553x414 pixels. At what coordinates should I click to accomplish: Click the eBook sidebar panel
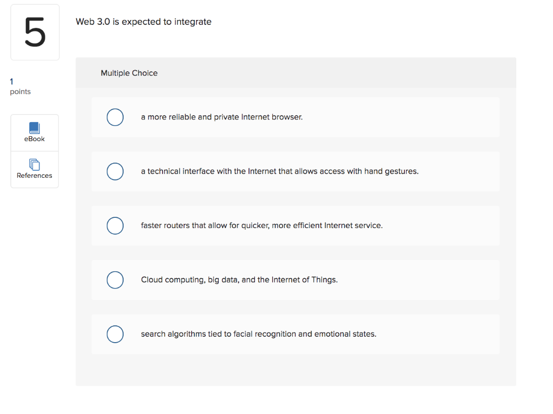click(x=34, y=132)
